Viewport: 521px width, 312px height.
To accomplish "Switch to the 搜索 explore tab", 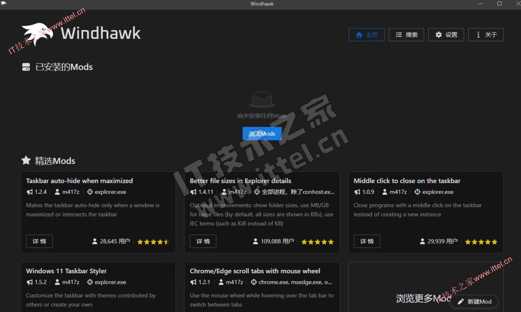I will click(x=406, y=35).
